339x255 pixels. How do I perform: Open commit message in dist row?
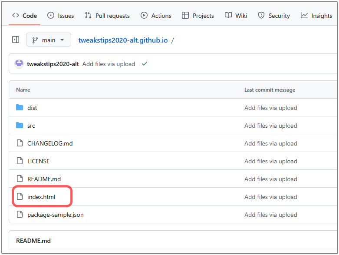(x=271, y=108)
